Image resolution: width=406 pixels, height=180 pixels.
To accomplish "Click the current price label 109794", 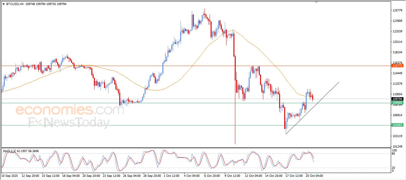I will (397, 99).
